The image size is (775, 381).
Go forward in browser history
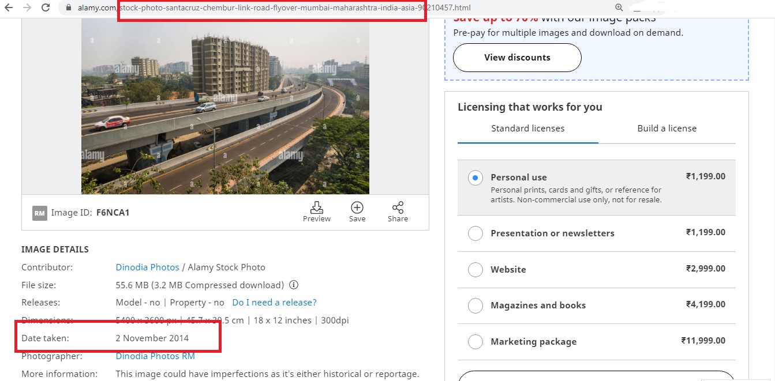(27, 7)
